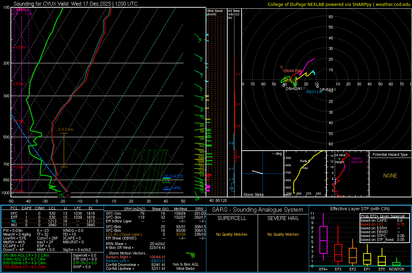Click the sounding title for CYUX 1200 UTC

[75, 4]
